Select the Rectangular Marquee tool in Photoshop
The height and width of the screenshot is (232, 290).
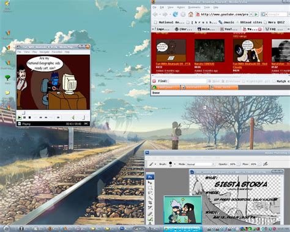pyautogui.click(x=150, y=187)
